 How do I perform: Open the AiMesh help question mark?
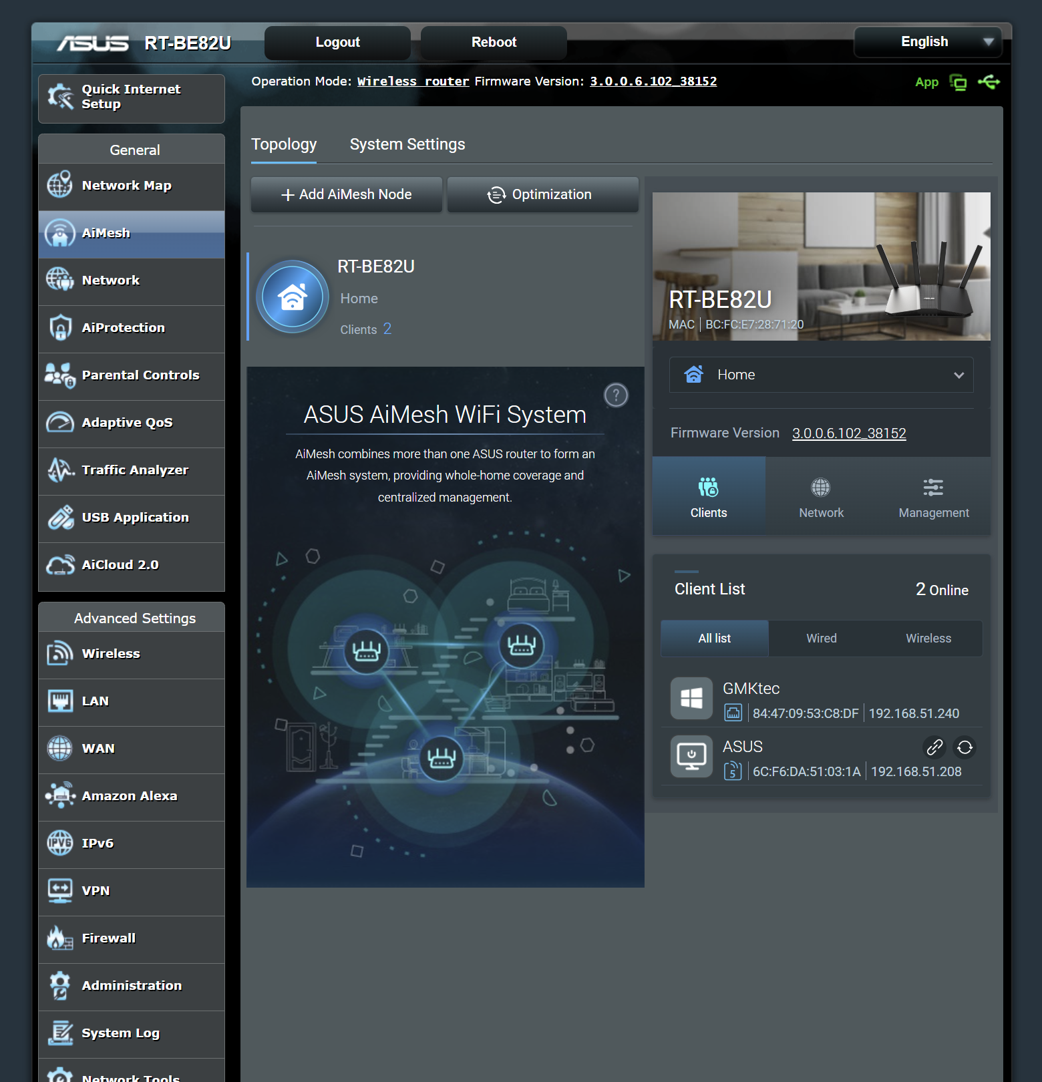616,395
